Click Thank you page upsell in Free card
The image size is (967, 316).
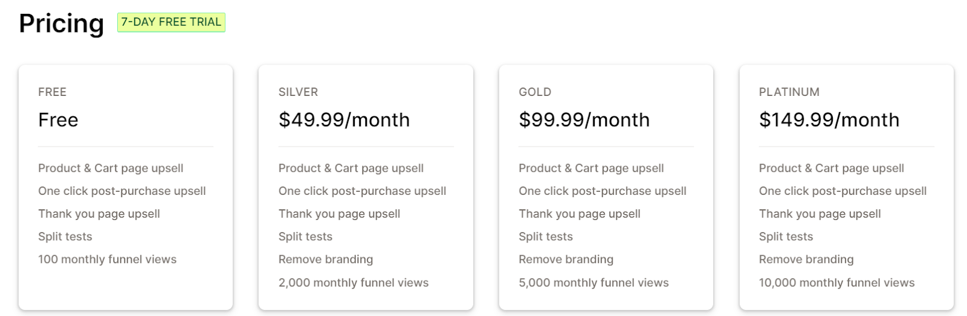pyautogui.click(x=99, y=214)
